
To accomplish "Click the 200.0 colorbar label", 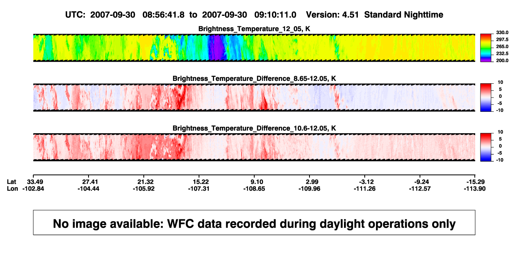I will (502, 60).
